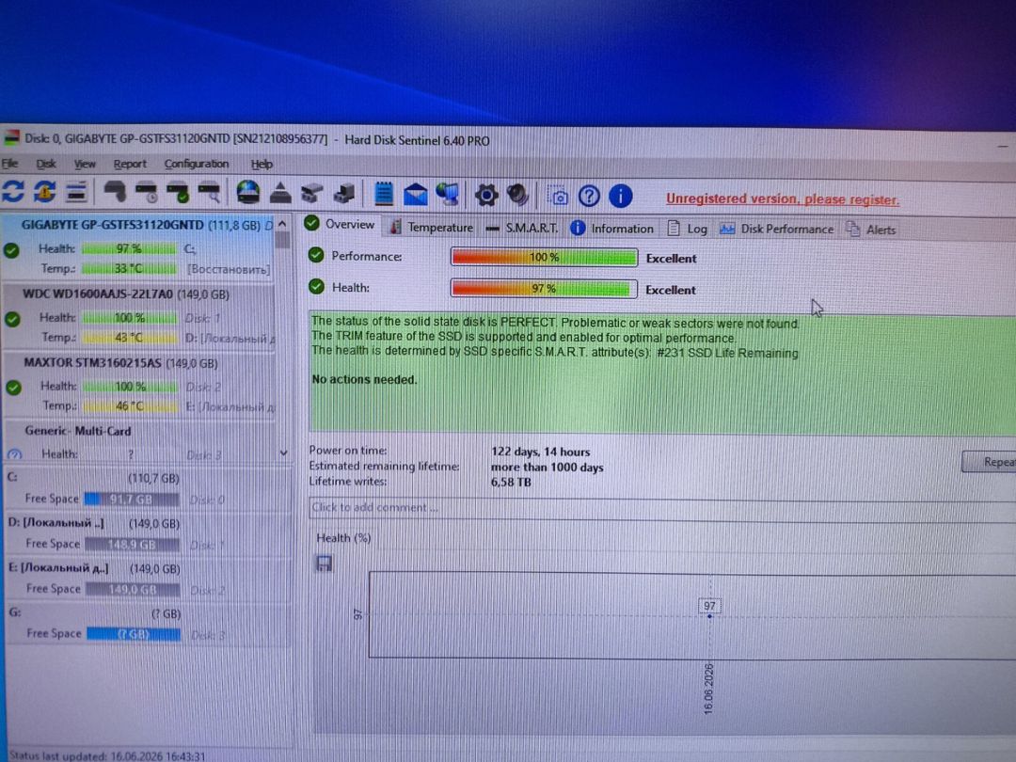Image resolution: width=1016 pixels, height=762 pixels.
Task: Open the Disk menu
Action: pyautogui.click(x=46, y=164)
